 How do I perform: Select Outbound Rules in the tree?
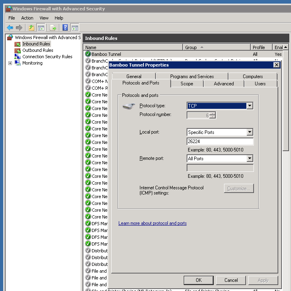(37, 50)
